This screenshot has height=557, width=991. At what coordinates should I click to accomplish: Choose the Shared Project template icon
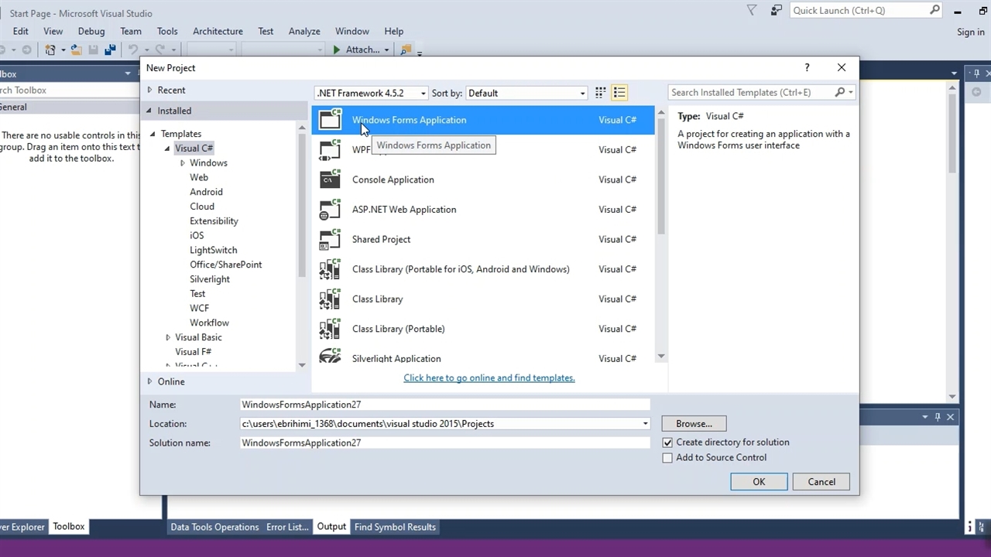[331, 240]
